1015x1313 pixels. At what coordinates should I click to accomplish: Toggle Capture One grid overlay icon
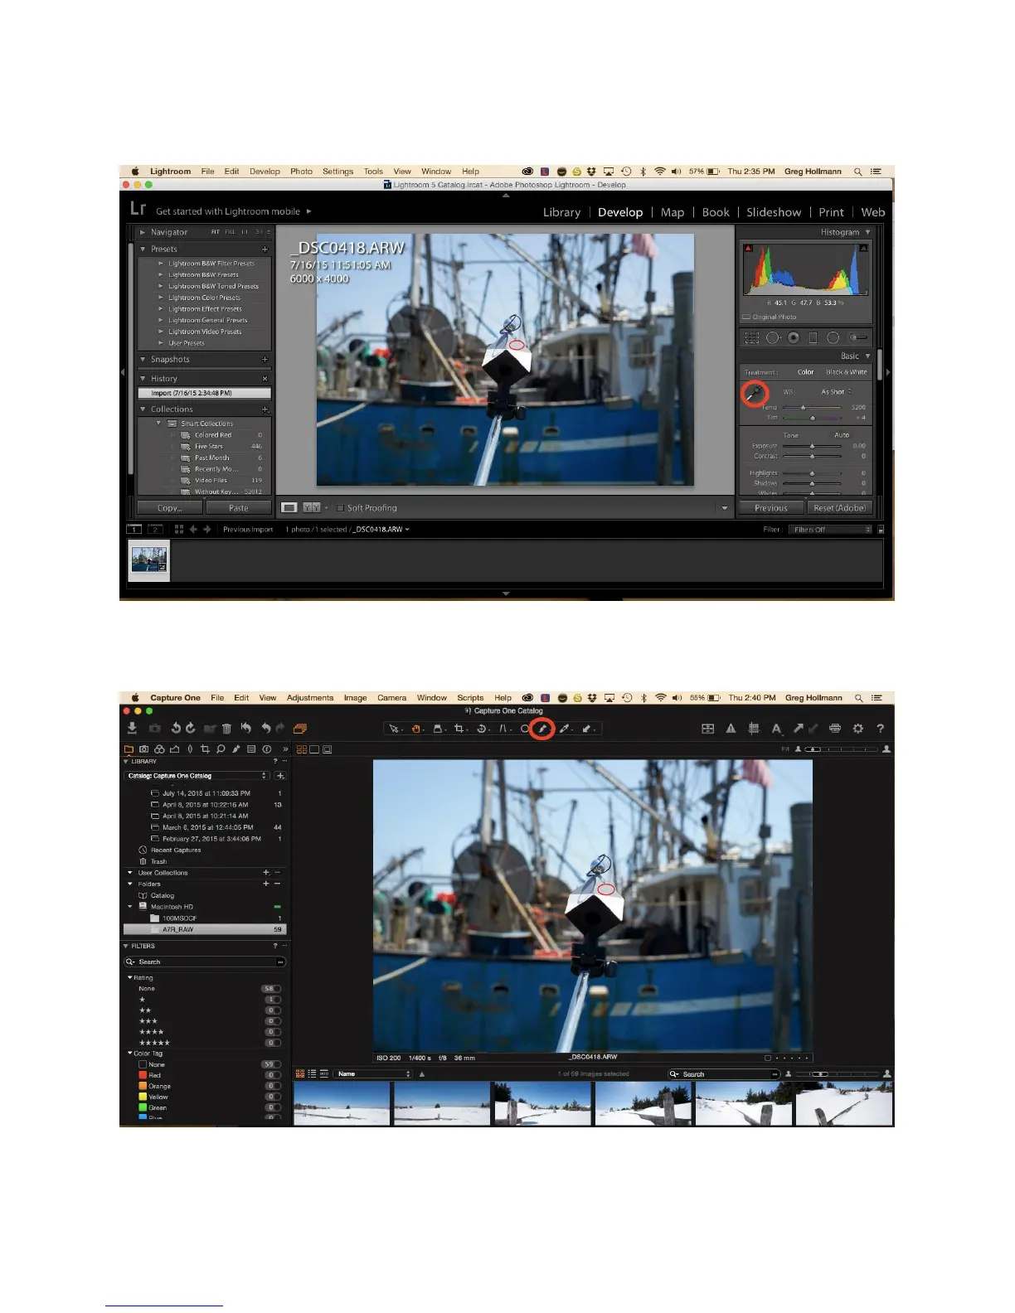(753, 729)
